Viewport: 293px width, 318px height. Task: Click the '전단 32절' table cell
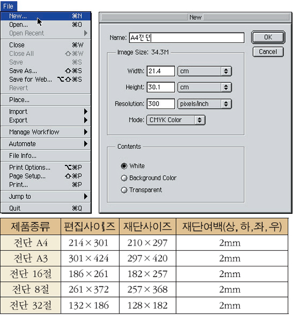pos(31,306)
